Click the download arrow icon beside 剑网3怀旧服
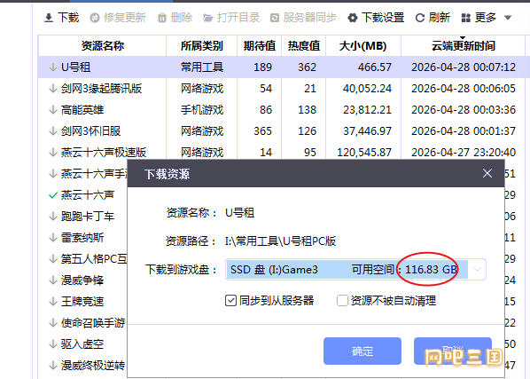This screenshot has height=379, width=530. (52, 131)
